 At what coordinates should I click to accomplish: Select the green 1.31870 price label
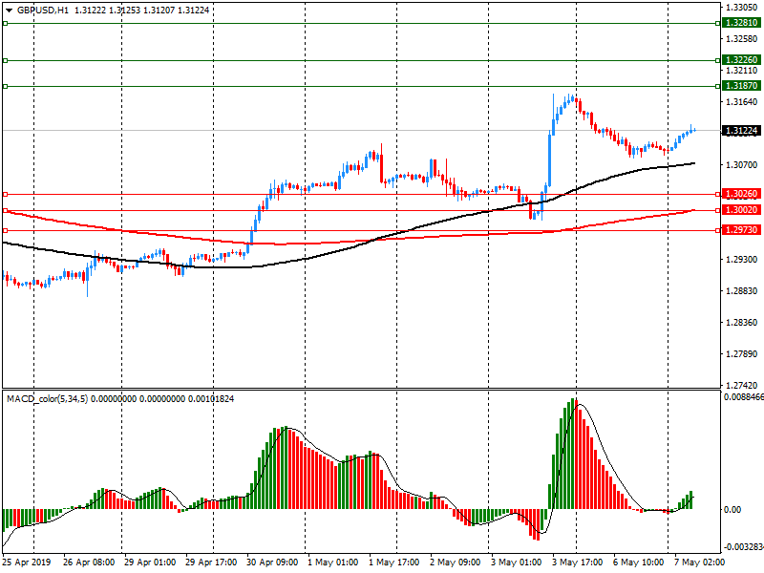pos(741,86)
